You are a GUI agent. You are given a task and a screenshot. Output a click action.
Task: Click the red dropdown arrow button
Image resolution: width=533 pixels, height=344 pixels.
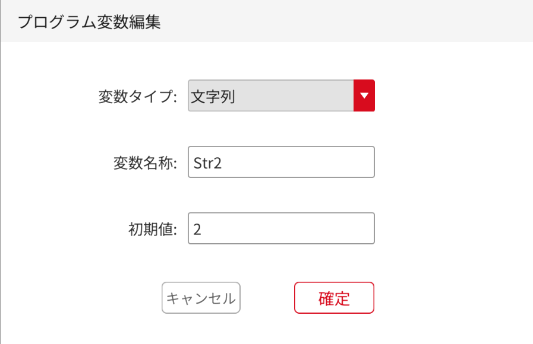pyautogui.click(x=364, y=96)
